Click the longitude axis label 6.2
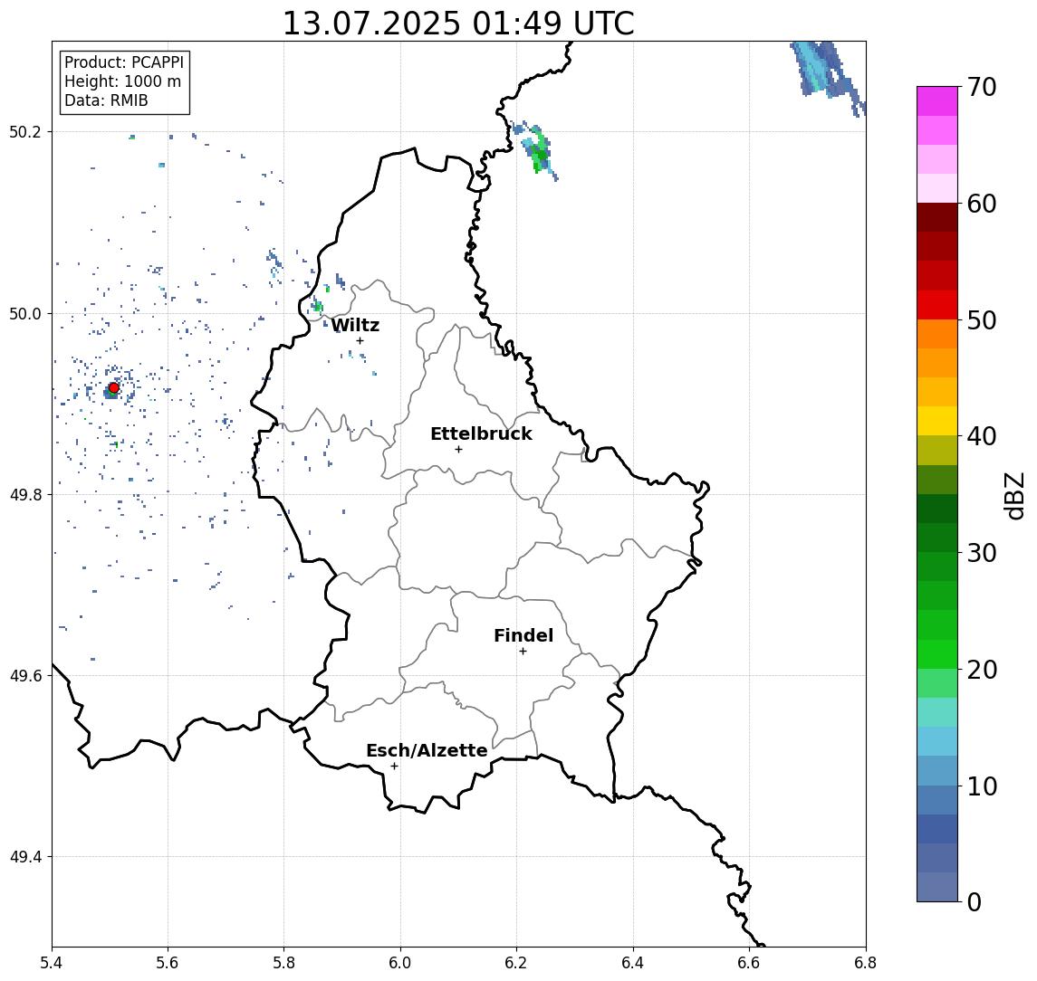The width and height of the screenshot is (1037, 981). click(516, 963)
